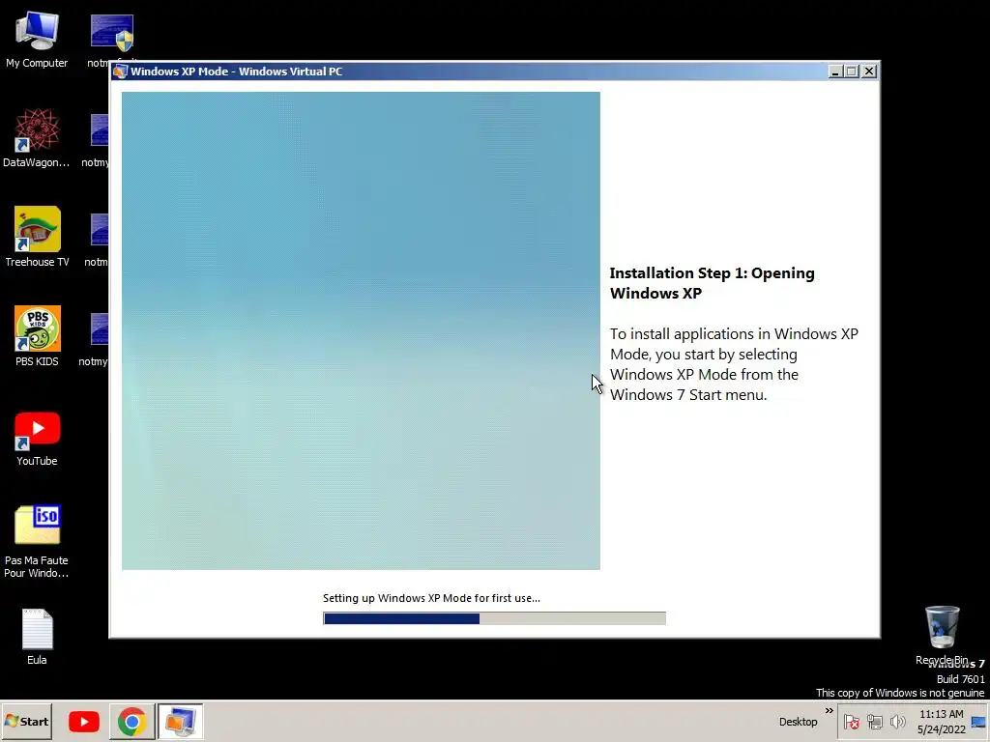This screenshot has width=990, height=742.
Task: Open the volume speaker icon
Action: 897,722
